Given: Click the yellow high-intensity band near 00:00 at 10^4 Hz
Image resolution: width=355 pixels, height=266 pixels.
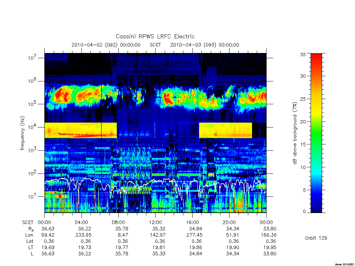Looking at the screenshot, I should pyautogui.click(x=80, y=131).
